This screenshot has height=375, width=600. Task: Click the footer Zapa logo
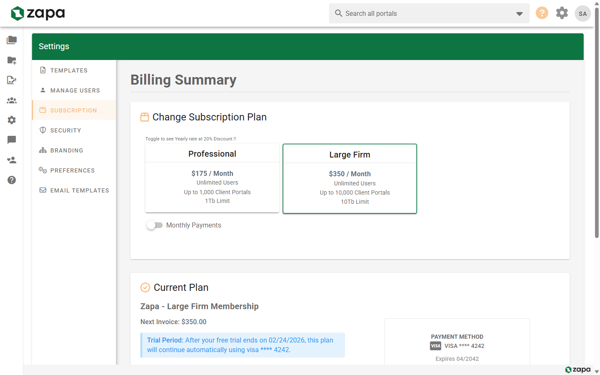(578, 370)
